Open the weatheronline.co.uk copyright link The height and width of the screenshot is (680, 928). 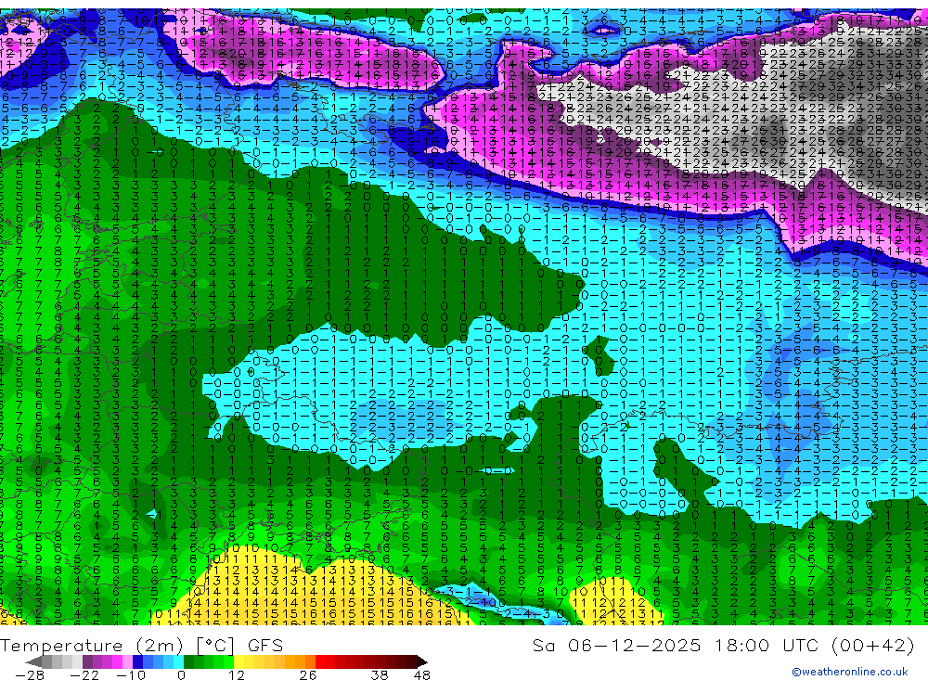(849, 671)
